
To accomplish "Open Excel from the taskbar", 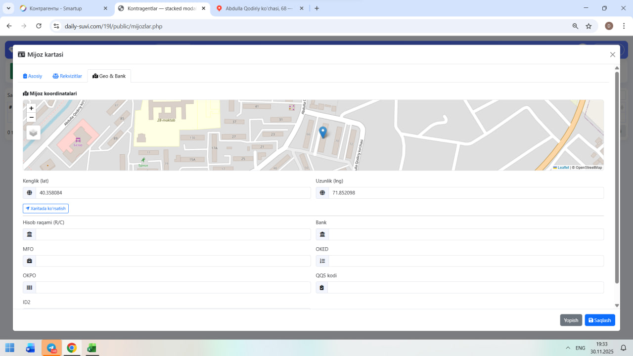I will click(91, 348).
